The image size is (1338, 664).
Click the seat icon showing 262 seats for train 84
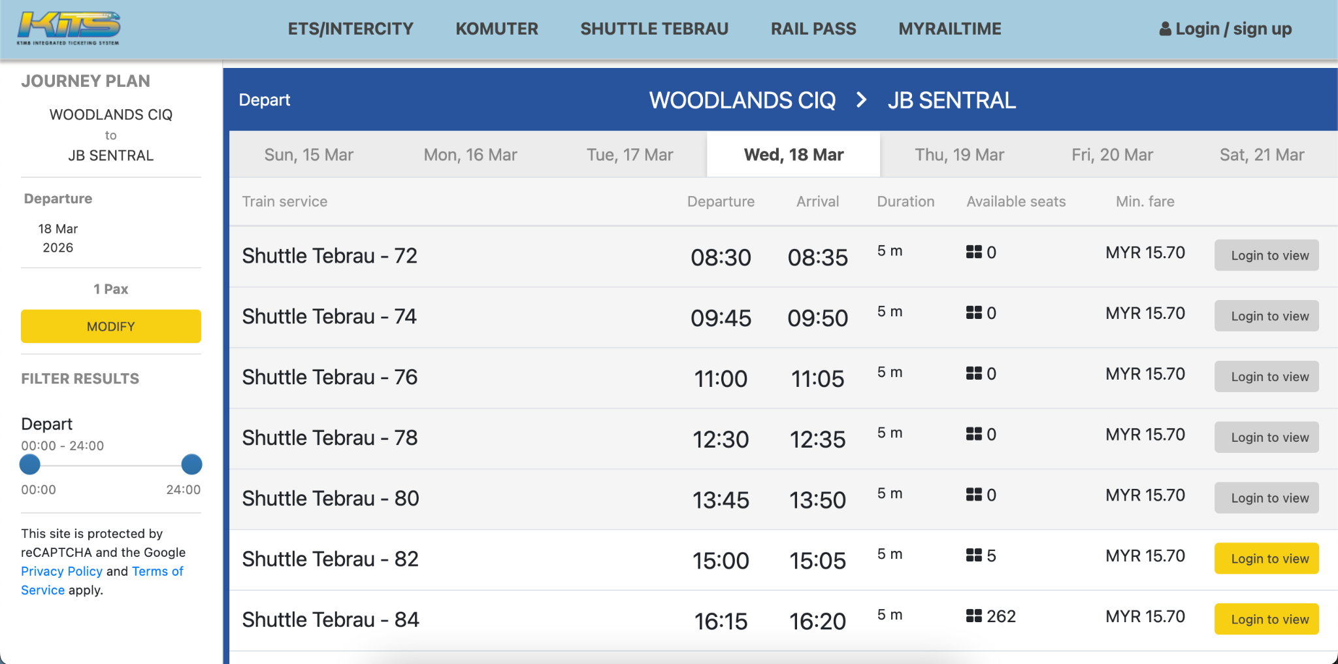[x=973, y=615]
